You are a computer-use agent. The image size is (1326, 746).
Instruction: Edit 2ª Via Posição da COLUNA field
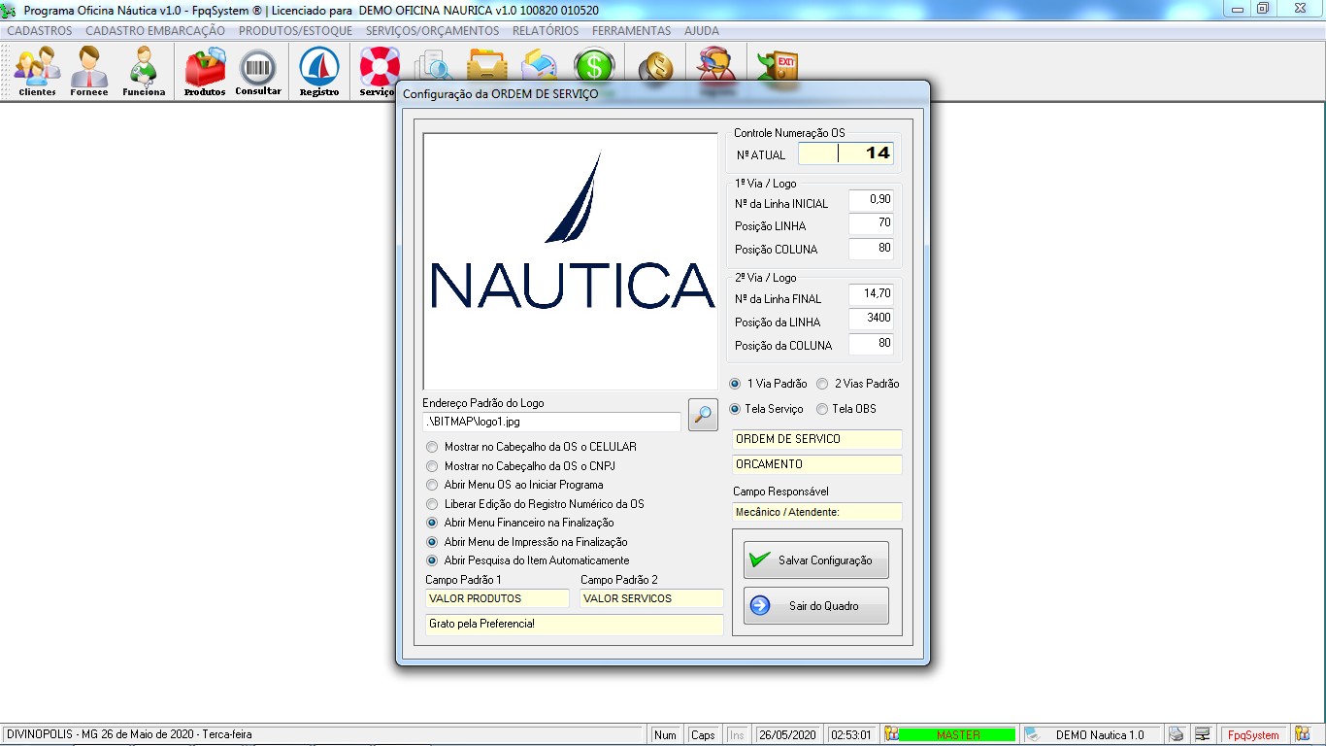[x=871, y=344]
